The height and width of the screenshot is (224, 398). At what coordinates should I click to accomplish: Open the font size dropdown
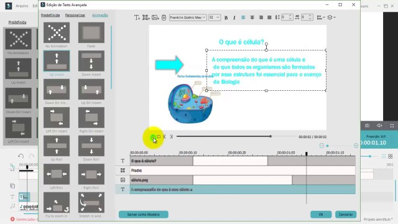click(214, 17)
